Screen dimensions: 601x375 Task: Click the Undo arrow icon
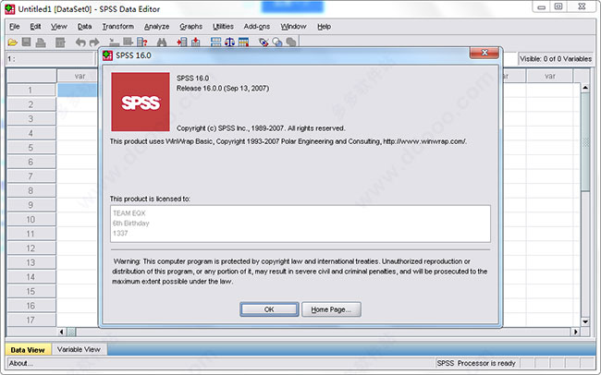[x=80, y=42]
